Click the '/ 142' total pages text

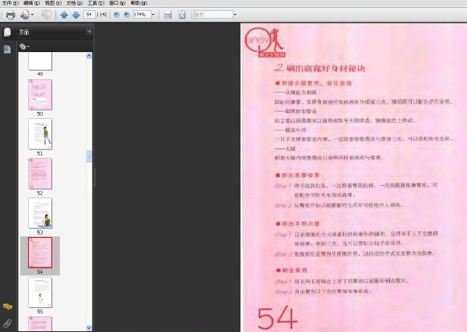101,14
